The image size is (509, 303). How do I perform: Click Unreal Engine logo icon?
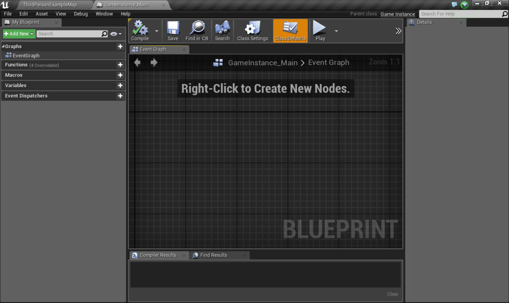coord(5,4)
